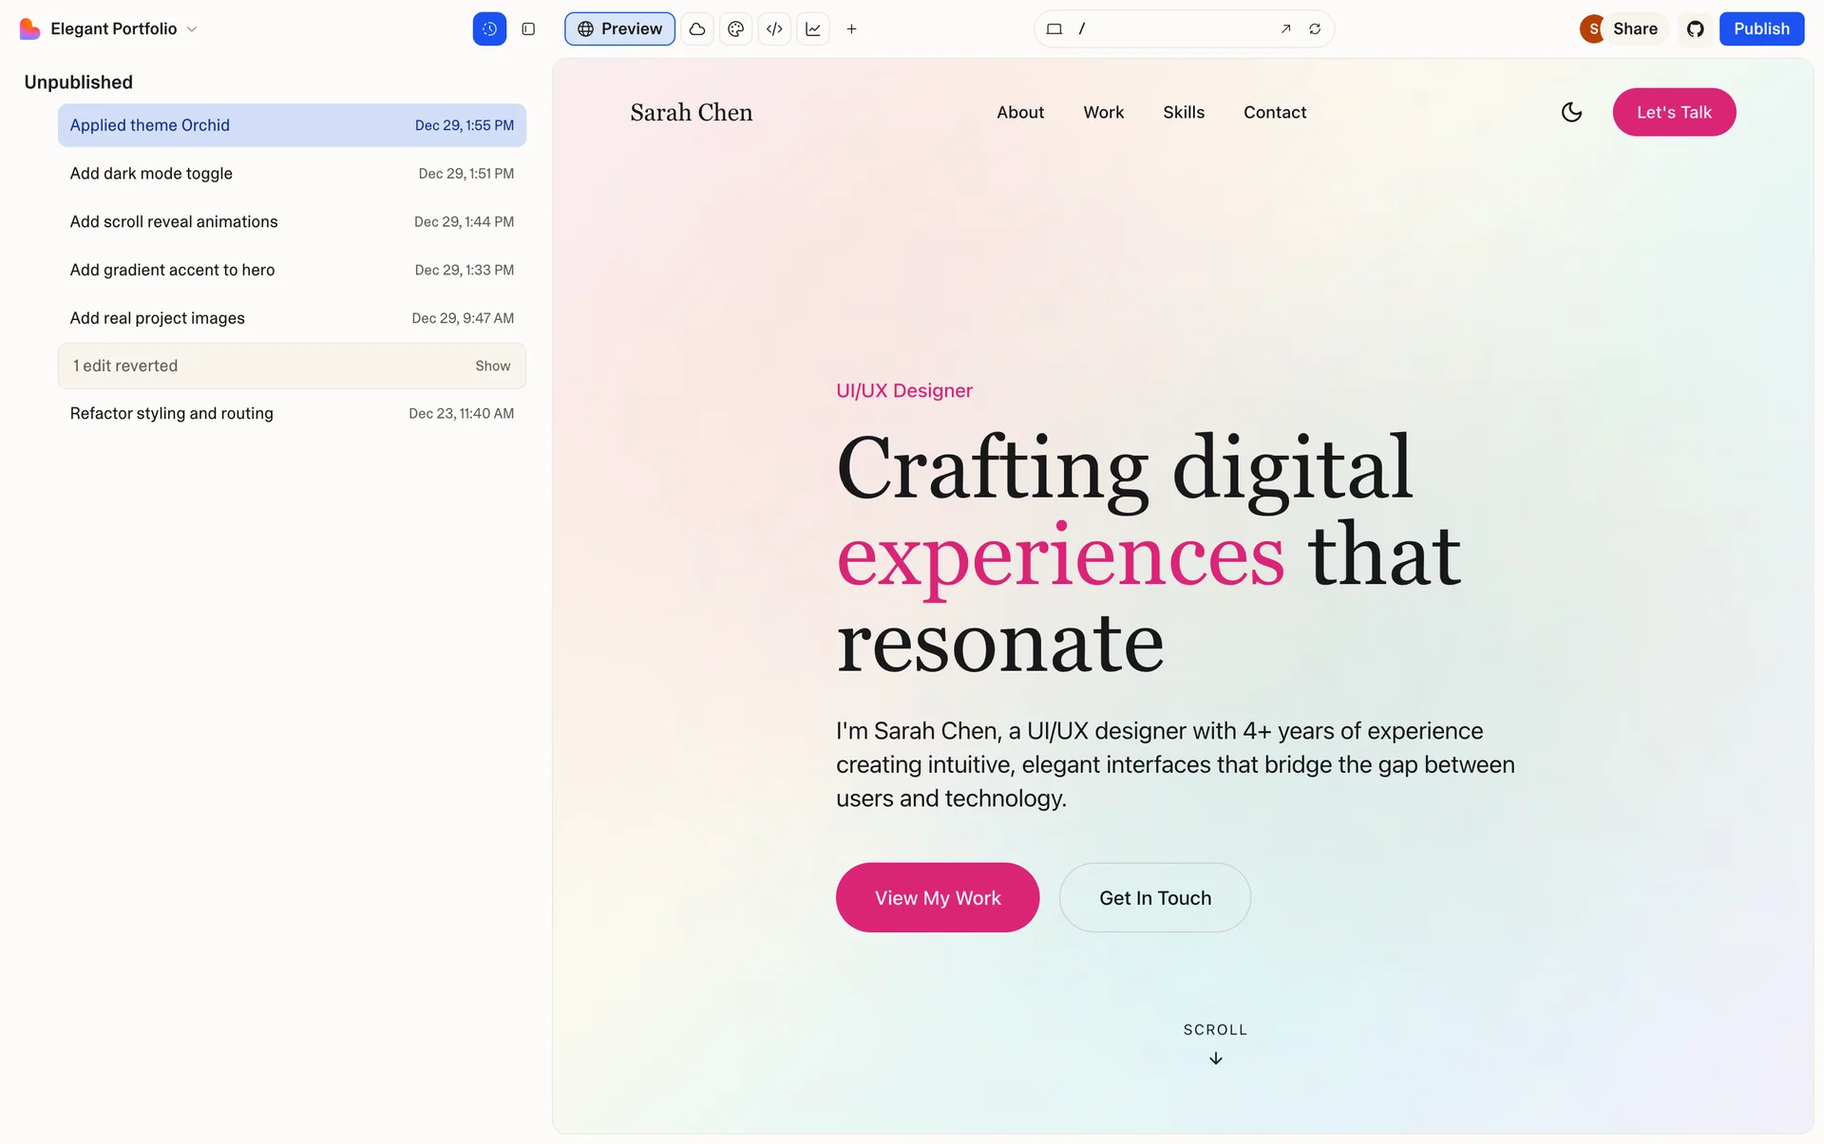Click the Publish button
The width and height of the screenshot is (1824, 1144).
point(1760,28)
